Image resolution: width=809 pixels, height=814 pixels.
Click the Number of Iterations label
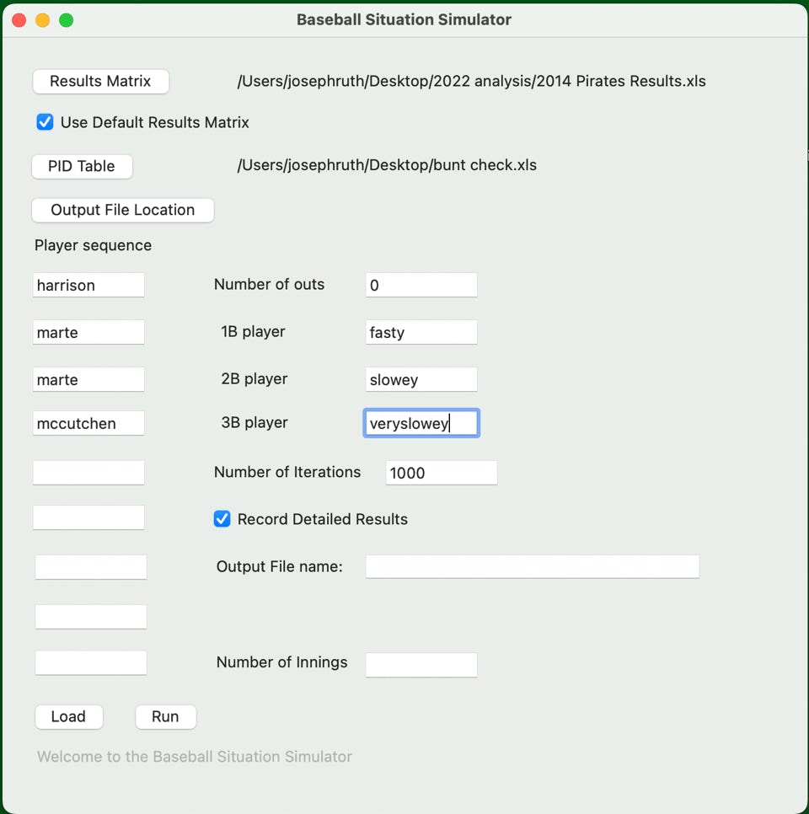coord(287,472)
